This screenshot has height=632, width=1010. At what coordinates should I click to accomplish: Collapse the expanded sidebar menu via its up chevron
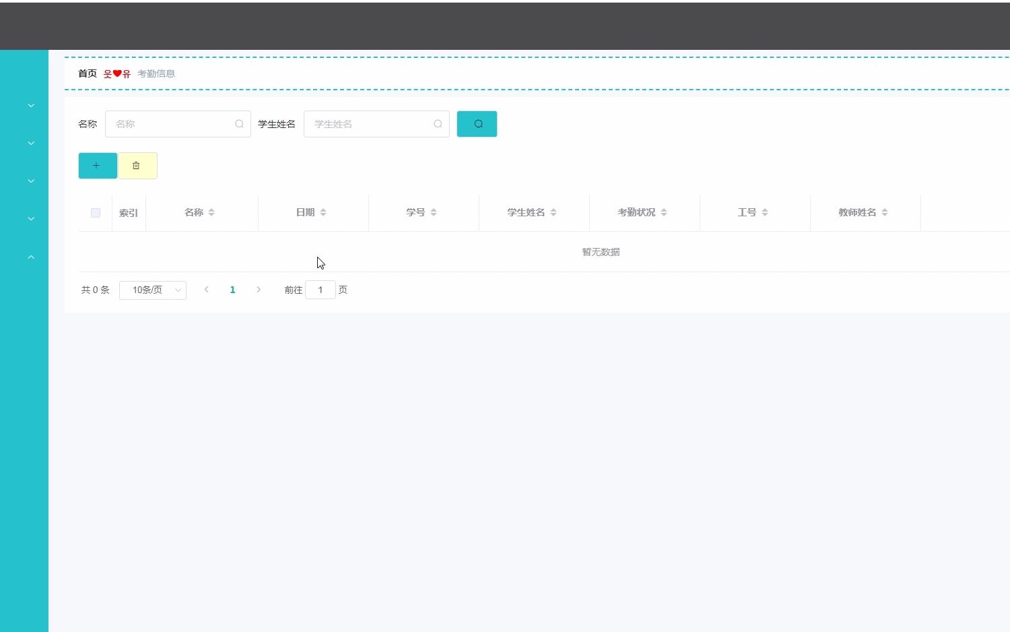coord(30,256)
